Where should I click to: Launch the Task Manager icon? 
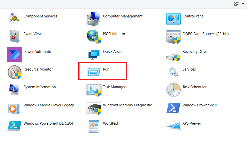(94, 90)
